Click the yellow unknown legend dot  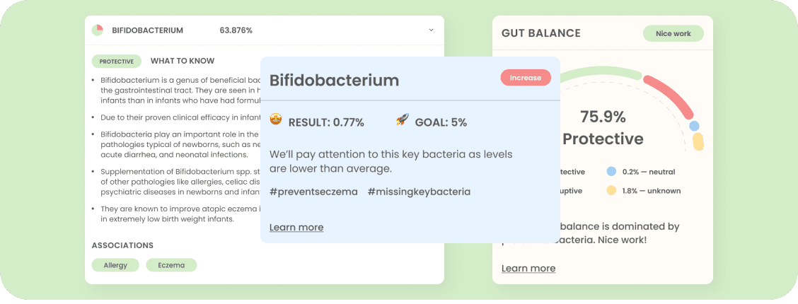point(611,191)
